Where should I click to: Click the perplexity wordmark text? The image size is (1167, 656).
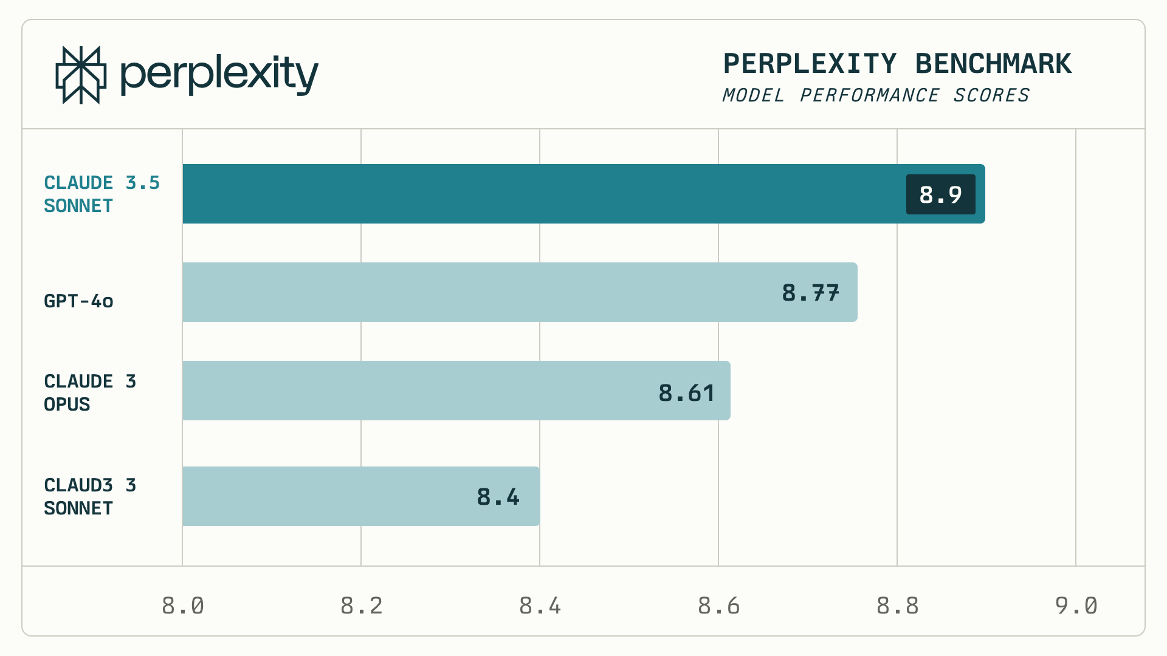pos(219,75)
